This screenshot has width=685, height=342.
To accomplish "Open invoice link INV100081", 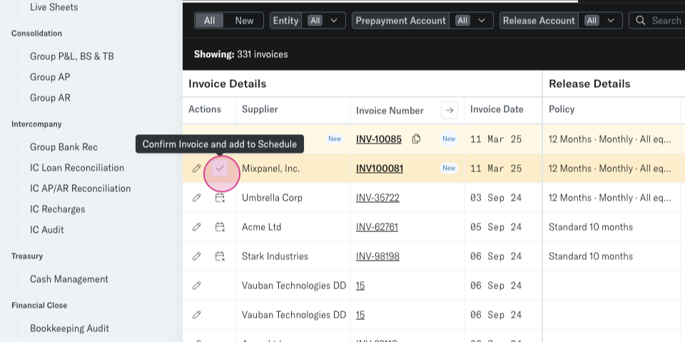I will (380, 169).
